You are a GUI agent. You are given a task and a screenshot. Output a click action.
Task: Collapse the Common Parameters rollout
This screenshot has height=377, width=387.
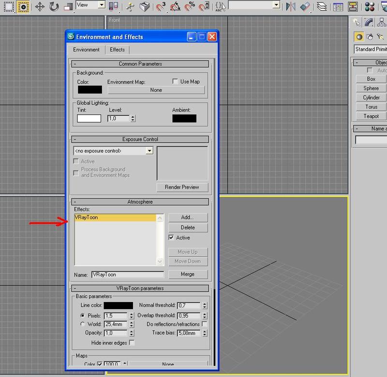pyautogui.click(x=140, y=64)
